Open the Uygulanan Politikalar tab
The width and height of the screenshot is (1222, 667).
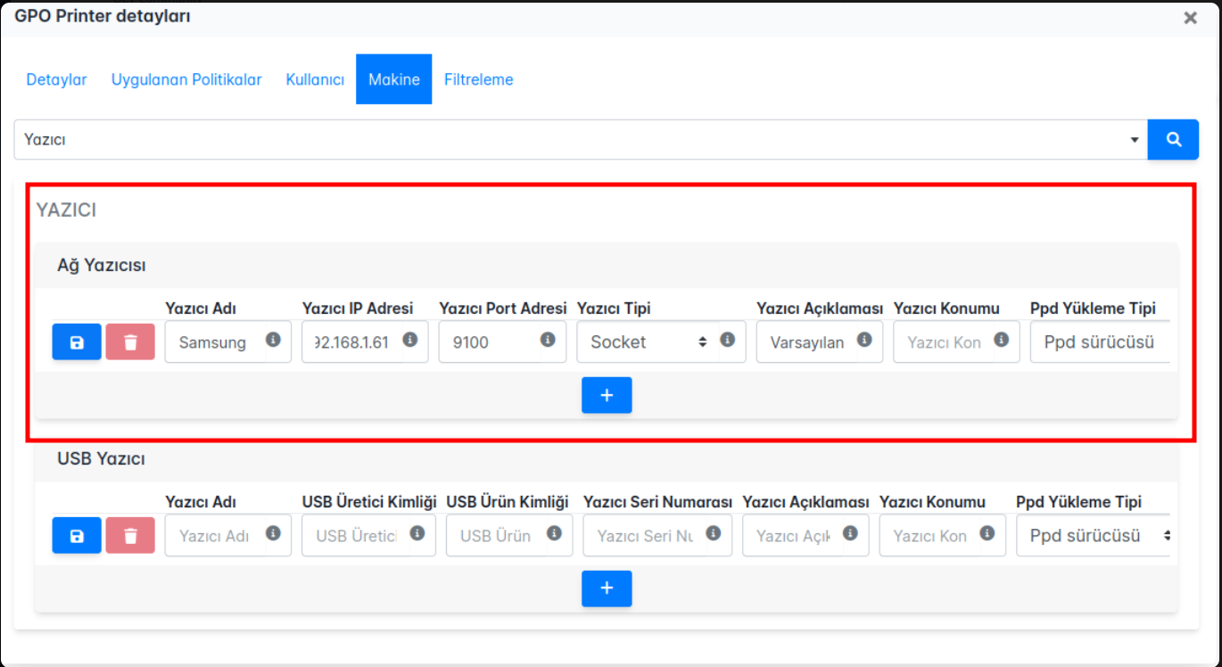point(186,79)
